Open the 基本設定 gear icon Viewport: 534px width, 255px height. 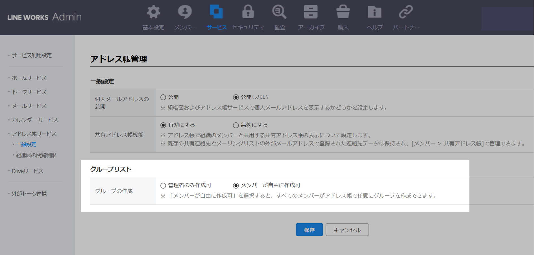click(x=153, y=12)
